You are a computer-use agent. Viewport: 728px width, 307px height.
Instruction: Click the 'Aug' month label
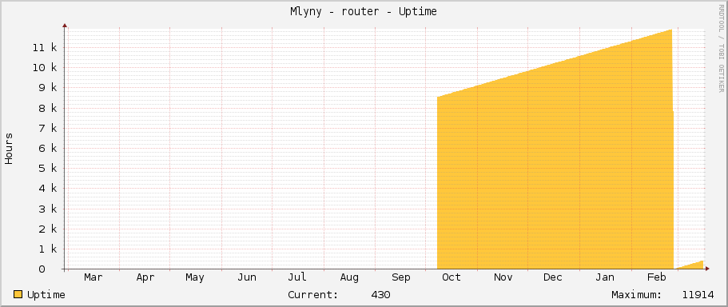(x=349, y=277)
